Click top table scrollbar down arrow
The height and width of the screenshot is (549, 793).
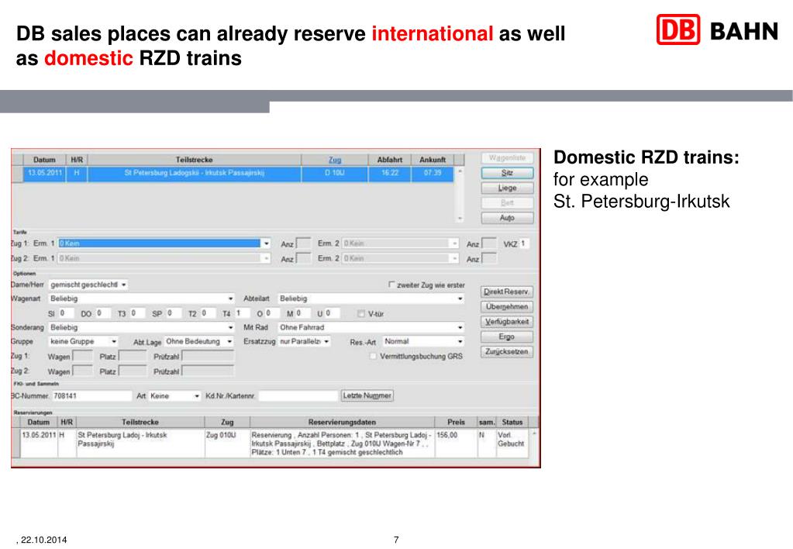460,219
